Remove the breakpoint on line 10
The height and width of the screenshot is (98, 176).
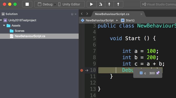[82, 71]
